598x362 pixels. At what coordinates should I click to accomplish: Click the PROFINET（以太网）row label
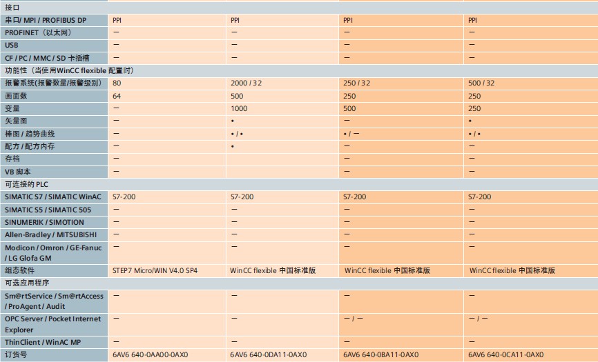(37, 32)
